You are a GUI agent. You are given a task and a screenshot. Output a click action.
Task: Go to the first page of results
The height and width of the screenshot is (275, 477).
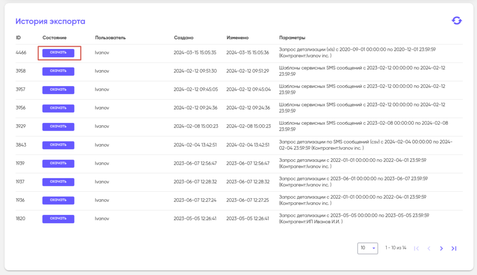click(416, 248)
